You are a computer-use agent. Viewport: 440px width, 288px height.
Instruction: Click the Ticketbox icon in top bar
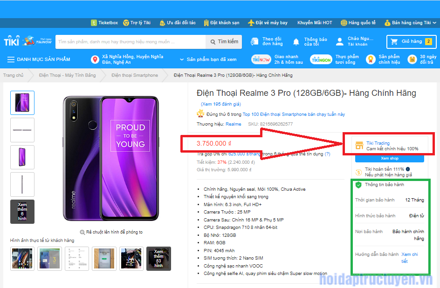94,23
